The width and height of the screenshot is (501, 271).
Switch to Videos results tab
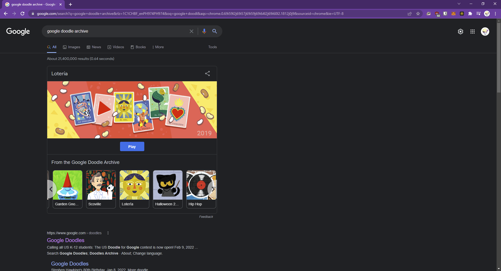pyautogui.click(x=116, y=47)
